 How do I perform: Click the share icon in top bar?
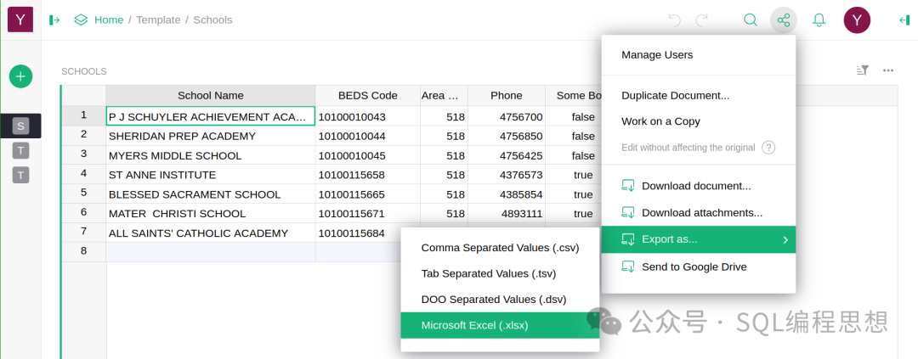(784, 20)
